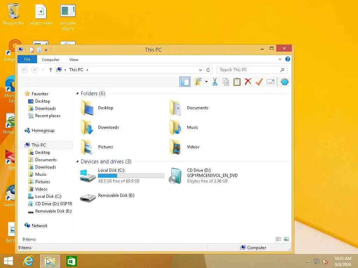Go up one level with Up arrow
This screenshot has width=358, height=268.
pyautogui.click(x=50, y=70)
